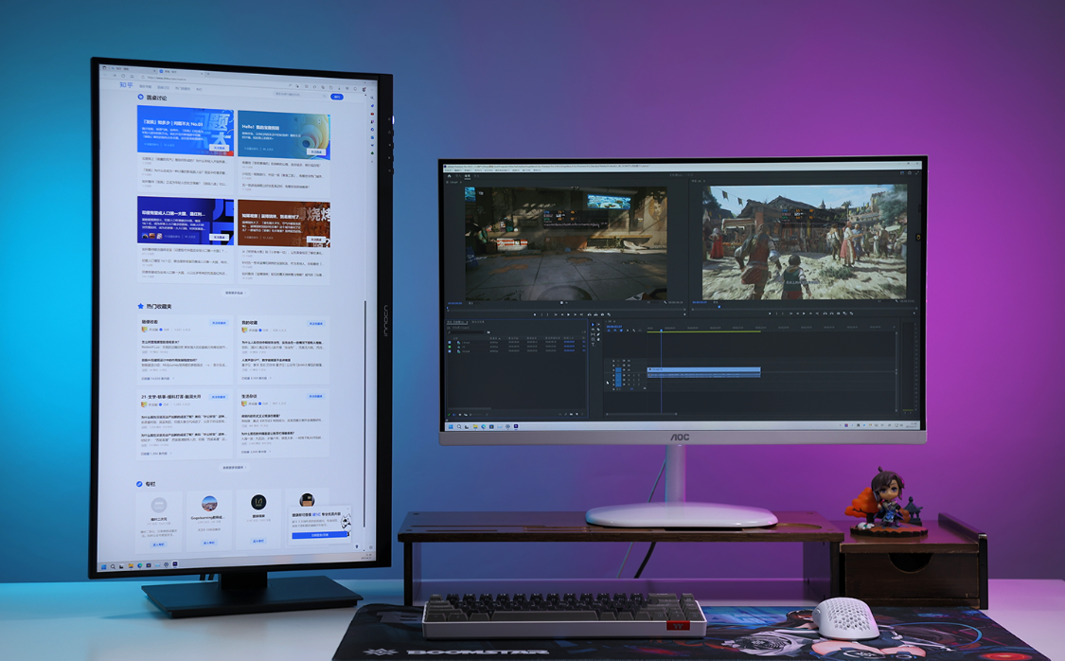Open Start menu on left monitor taskbar

[x=104, y=566]
